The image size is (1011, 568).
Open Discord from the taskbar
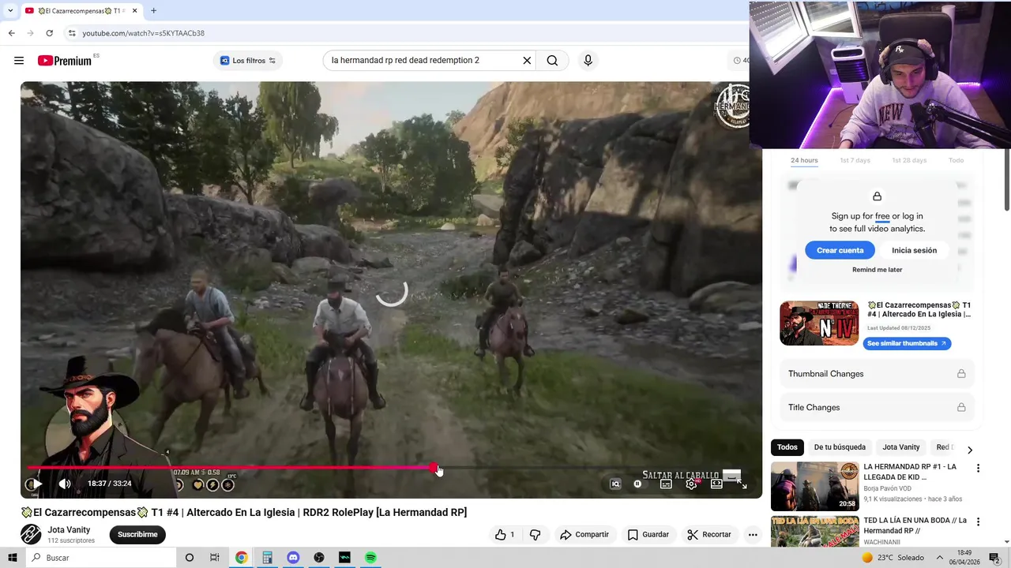point(293,558)
